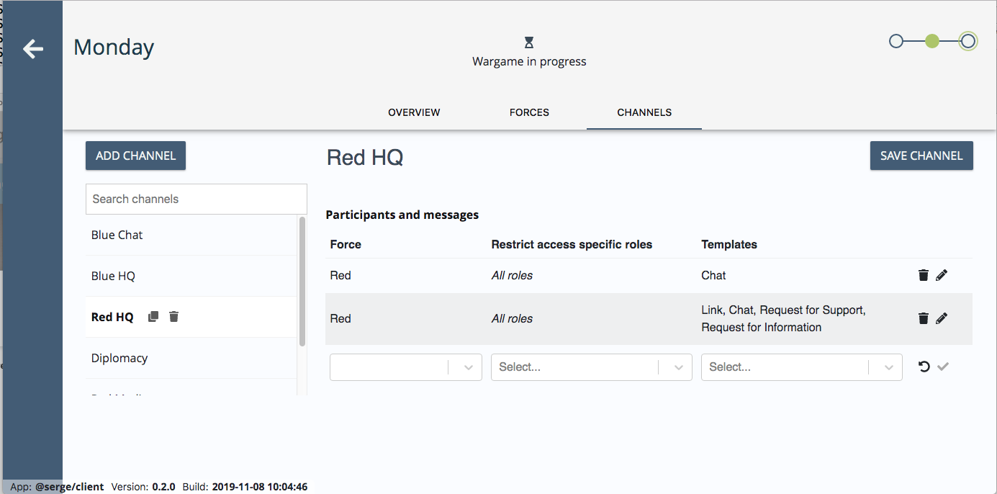Click the Add Channel button

pyautogui.click(x=135, y=156)
